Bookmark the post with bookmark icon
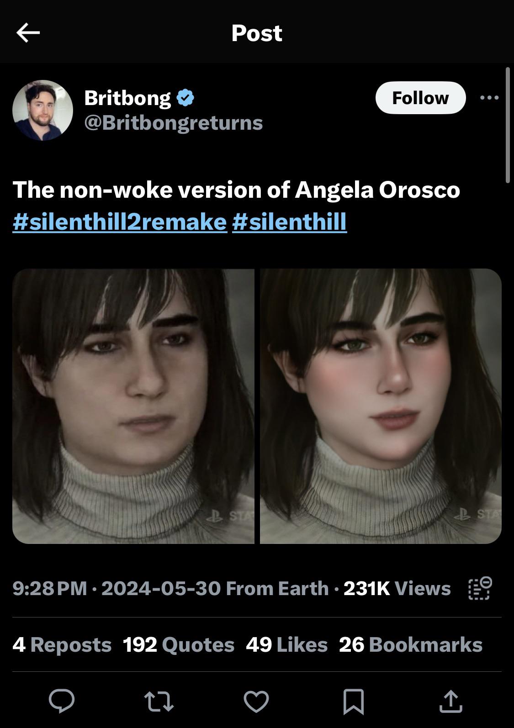 tap(354, 701)
